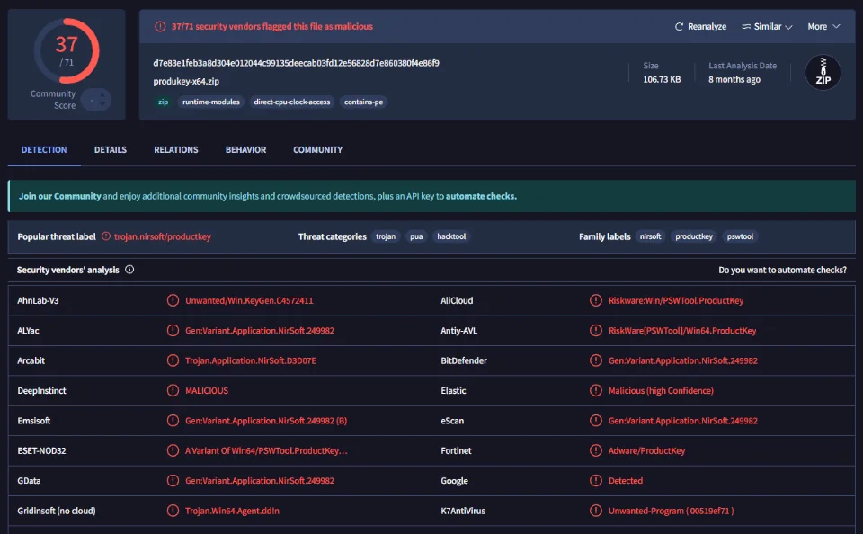The width and height of the screenshot is (863, 534).
Task: Select the Community tab
Action: coord(317,150)
